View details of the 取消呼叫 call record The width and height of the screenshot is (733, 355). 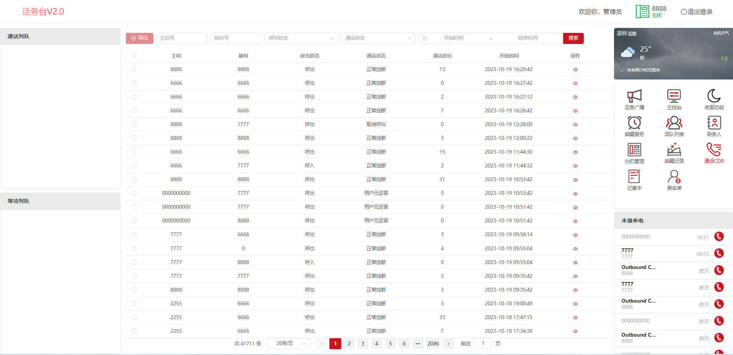point(575,125)
